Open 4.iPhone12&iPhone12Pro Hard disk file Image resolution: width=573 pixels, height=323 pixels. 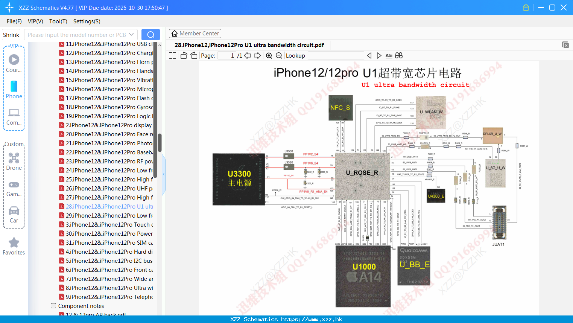pyautogui.click(x=106, y=252)
